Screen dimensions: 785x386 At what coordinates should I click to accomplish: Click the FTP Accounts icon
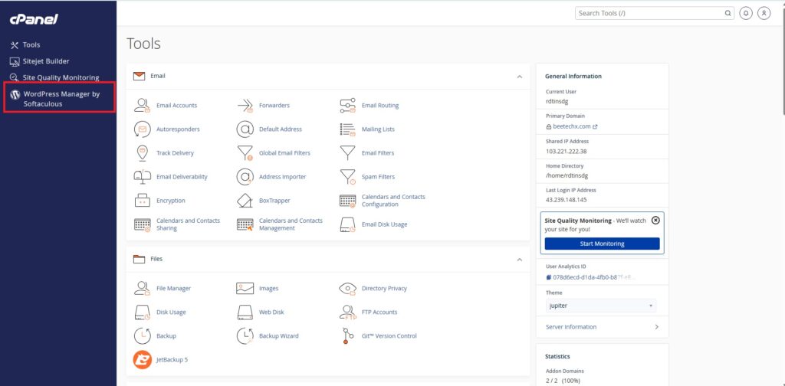(347, 312)
